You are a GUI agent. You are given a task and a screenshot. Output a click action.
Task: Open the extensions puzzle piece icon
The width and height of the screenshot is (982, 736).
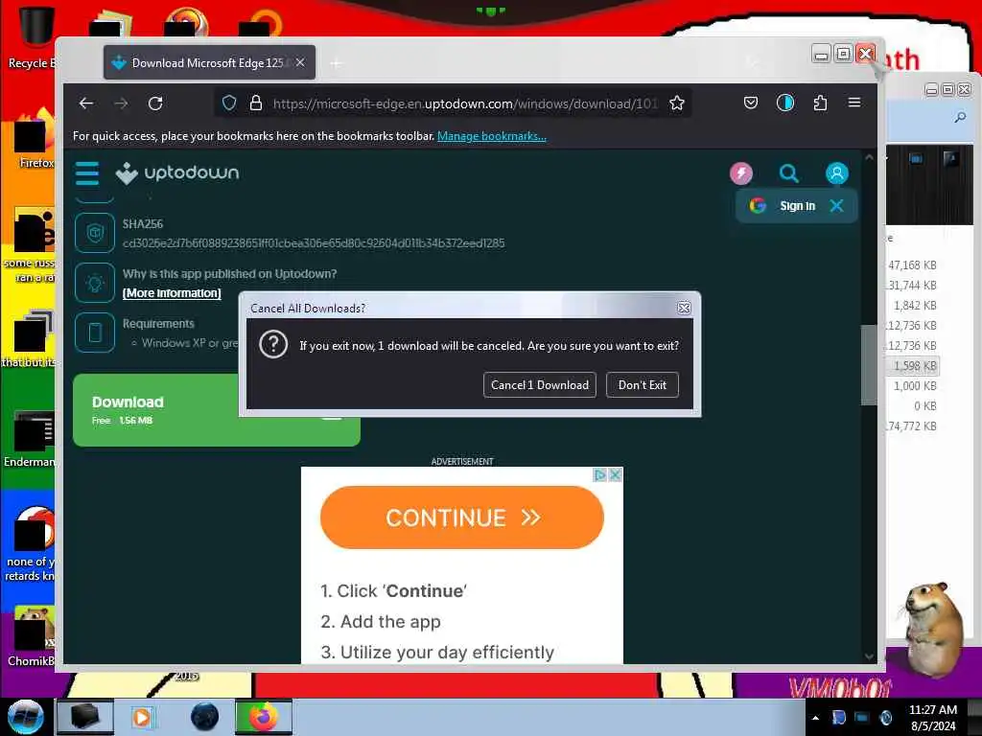coord(820,103)
